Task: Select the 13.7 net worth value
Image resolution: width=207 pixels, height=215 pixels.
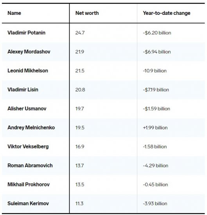Action: tap(79, 166)
